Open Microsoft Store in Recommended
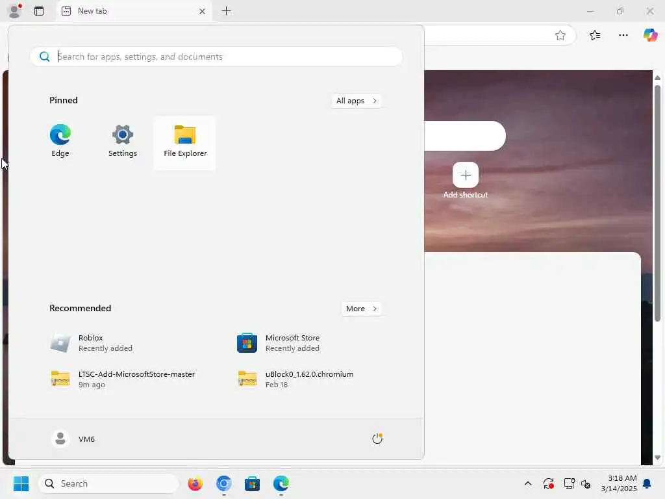 click(278, 343)
